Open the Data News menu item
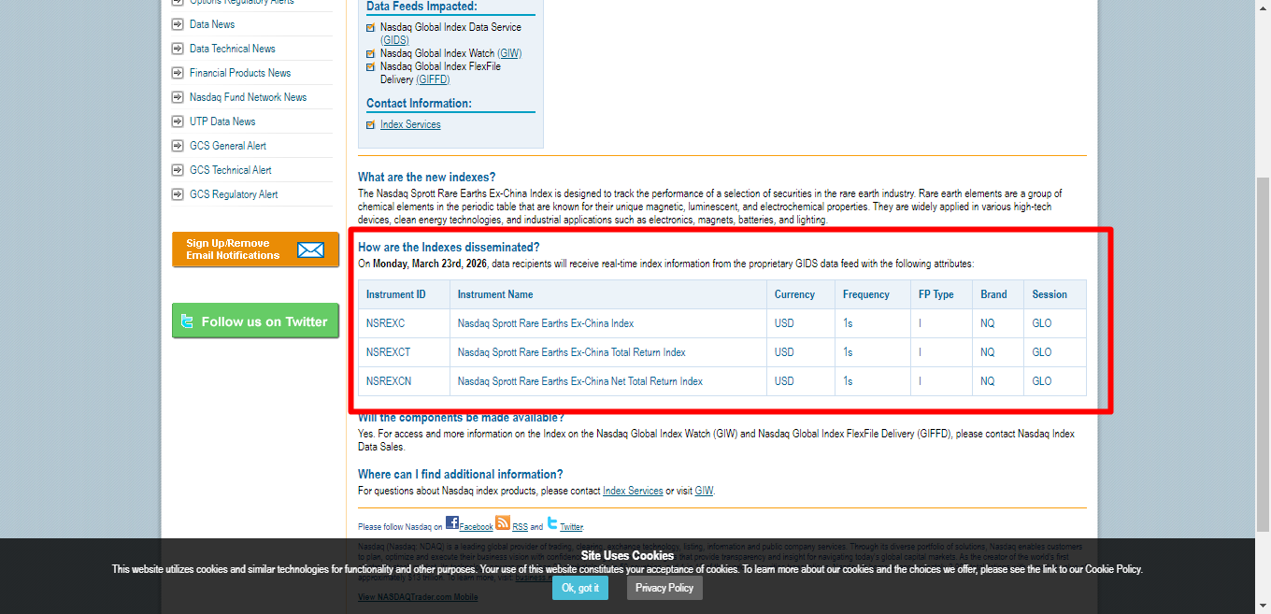 pos(212,24)
